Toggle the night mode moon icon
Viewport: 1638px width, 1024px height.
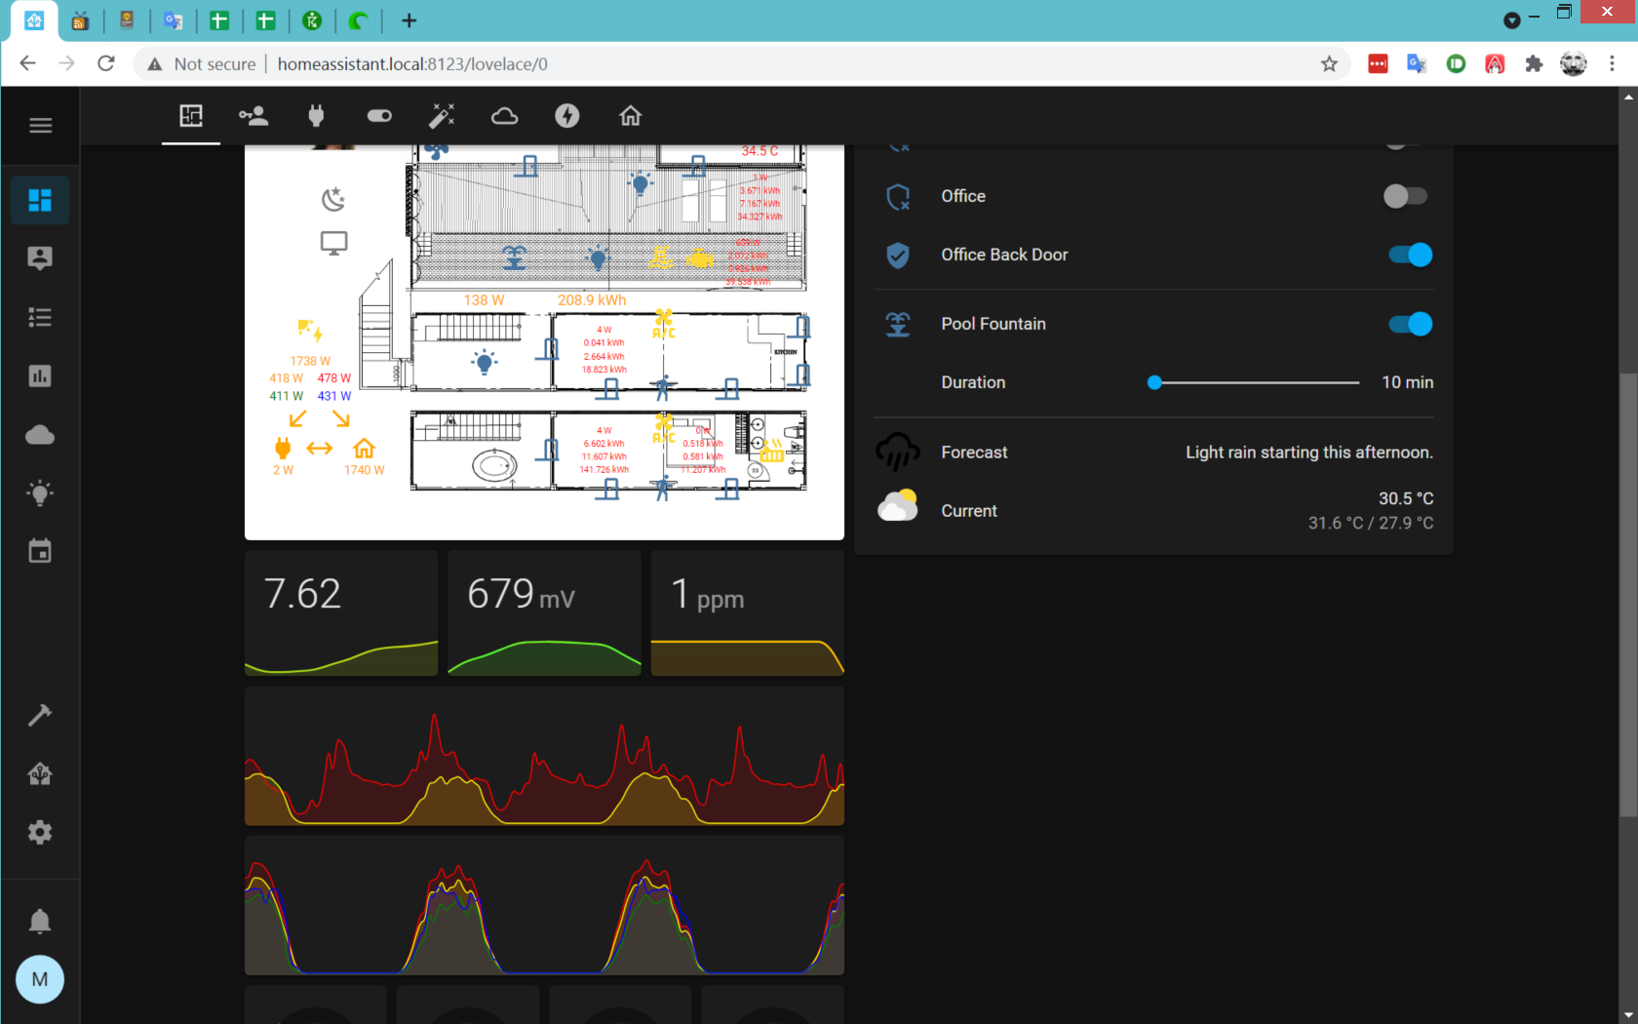click(333, 200)
